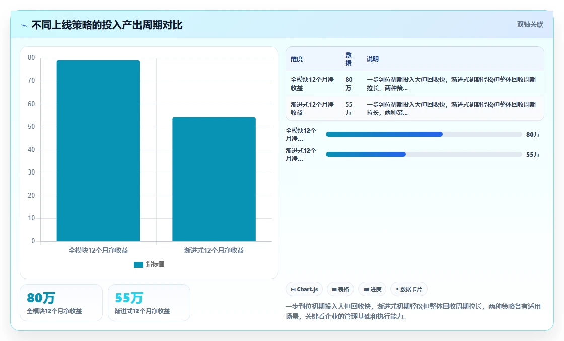Screen dimensions: 564x341
Task: Click the y-axis tick label 80
Action: 31,57
